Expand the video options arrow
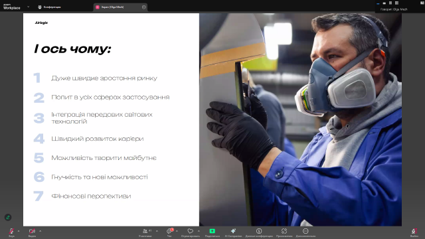Screen dimensions: 425x239 (x=40, y=231)
